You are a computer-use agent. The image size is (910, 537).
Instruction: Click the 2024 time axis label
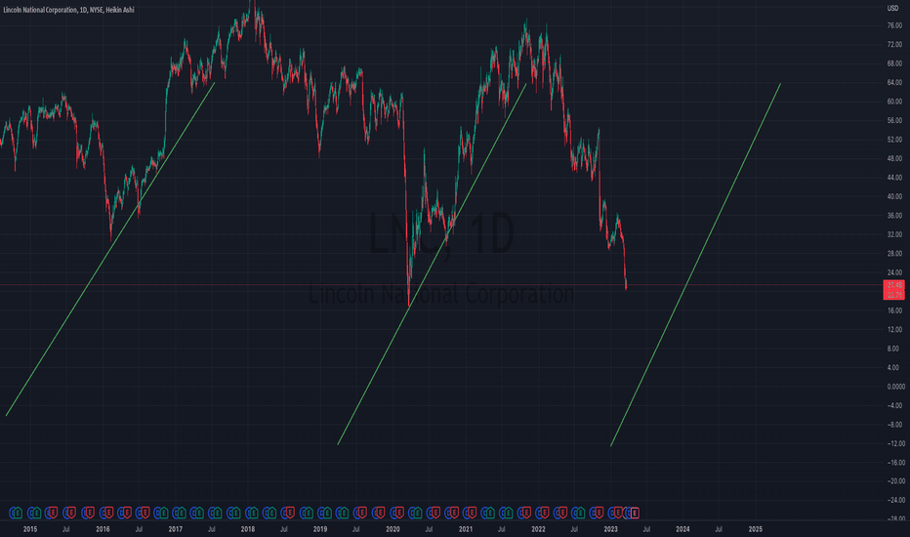[683, 529]
